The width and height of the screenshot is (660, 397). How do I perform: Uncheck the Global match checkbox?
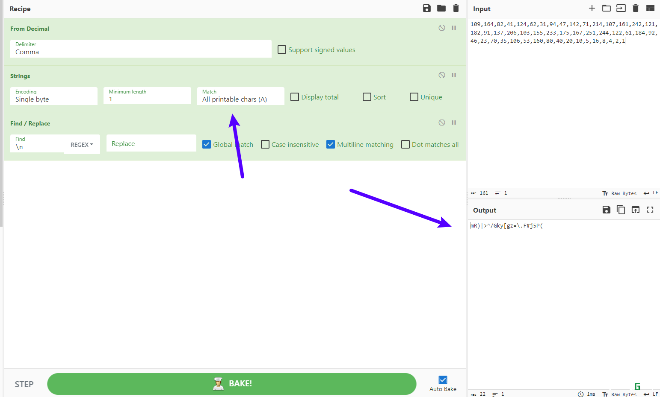pos(207,144)
